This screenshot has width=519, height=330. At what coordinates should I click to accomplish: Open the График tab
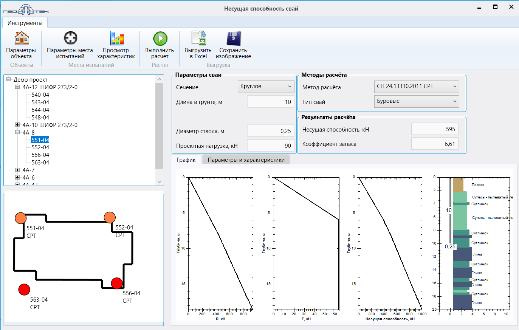click(x=186, y=160)
